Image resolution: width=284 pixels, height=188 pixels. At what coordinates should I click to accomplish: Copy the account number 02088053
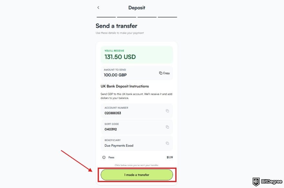[167, 111]
